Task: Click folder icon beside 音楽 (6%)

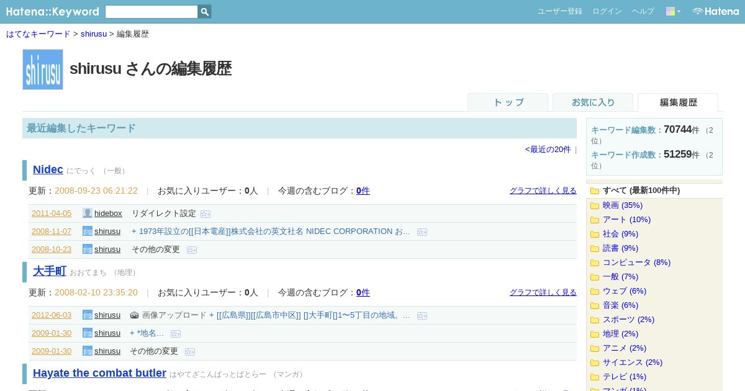Action: (x=595, y=305)
